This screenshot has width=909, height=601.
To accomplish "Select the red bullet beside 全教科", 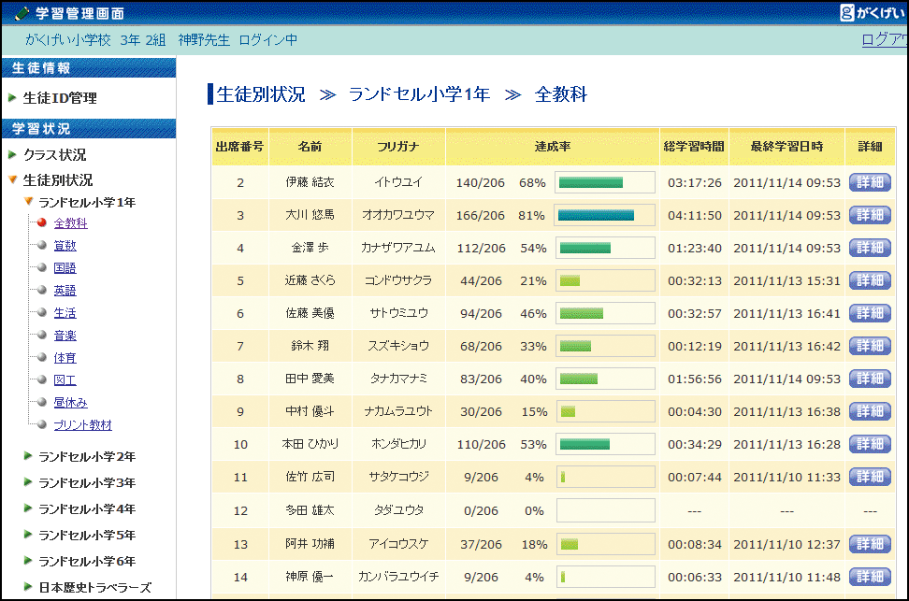I will coord(42,222).
